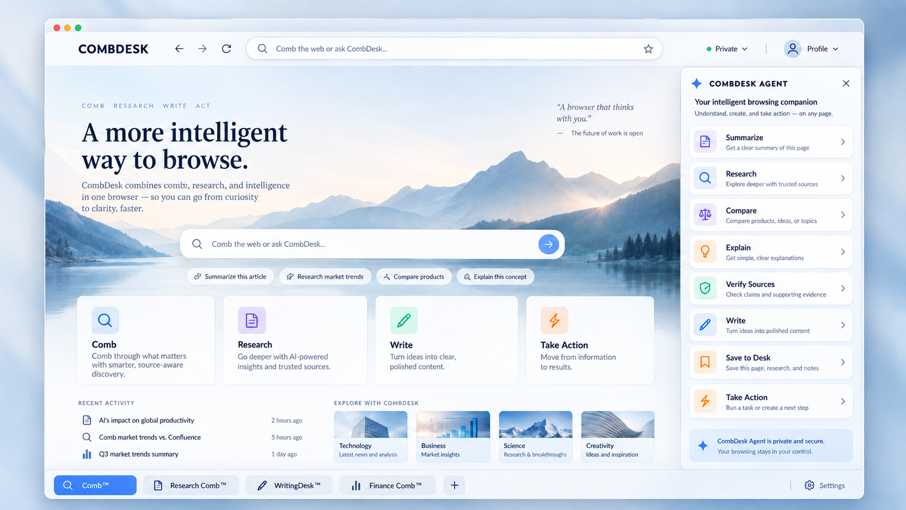Open the Finance Comb™ tab
The height and width of the screenshot is (510, 906).
click(387, 486)
